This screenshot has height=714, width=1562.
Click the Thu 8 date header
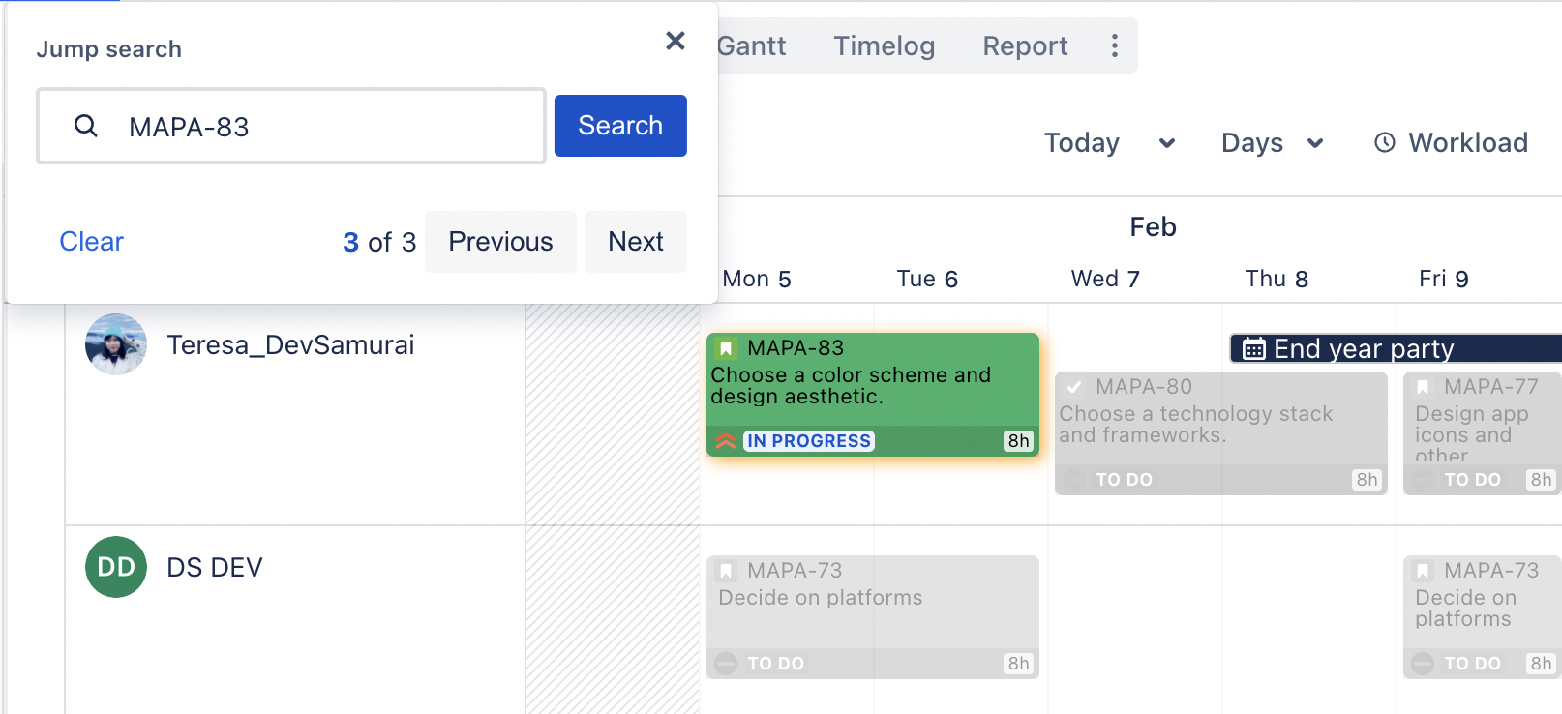[x=1277, y=279]
